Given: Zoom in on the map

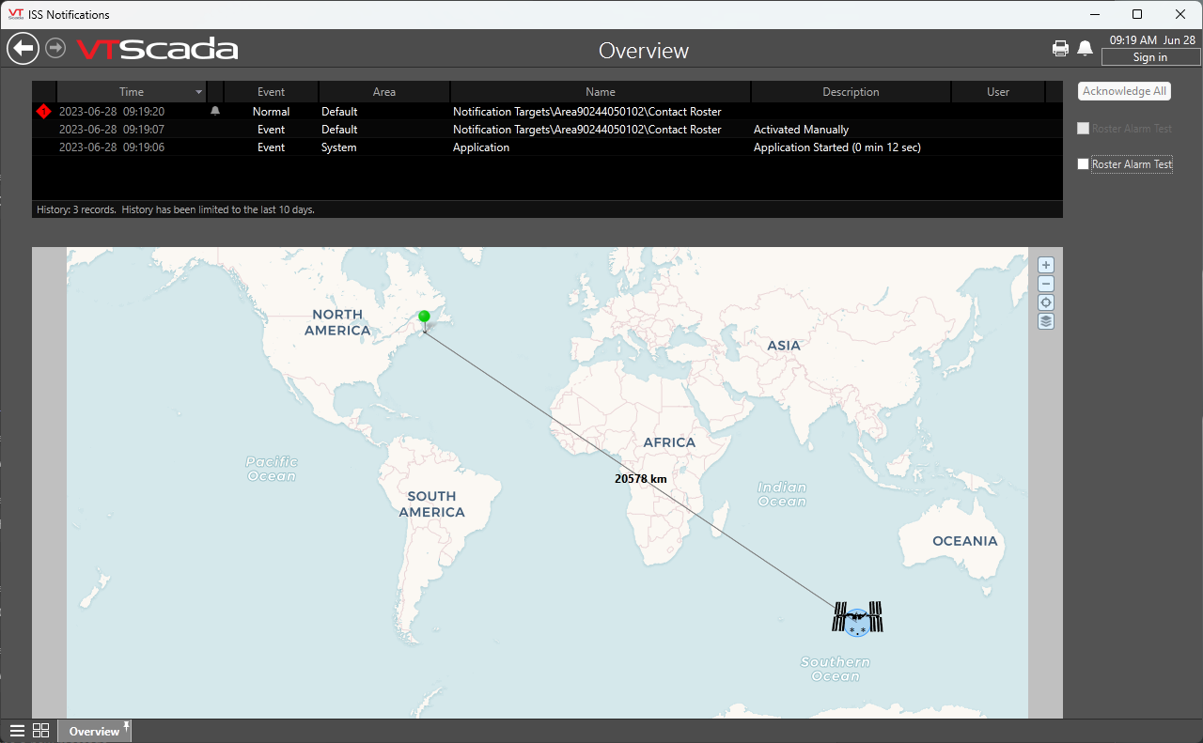Looking at the screenshot, I should 1046,265.
